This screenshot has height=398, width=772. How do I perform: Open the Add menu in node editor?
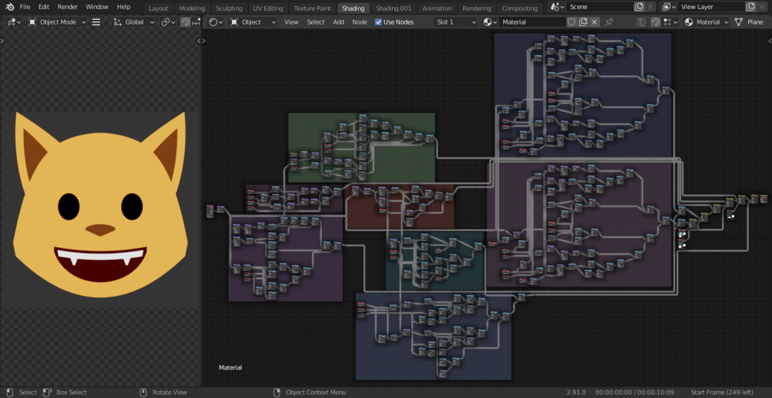tap(339, 22)
